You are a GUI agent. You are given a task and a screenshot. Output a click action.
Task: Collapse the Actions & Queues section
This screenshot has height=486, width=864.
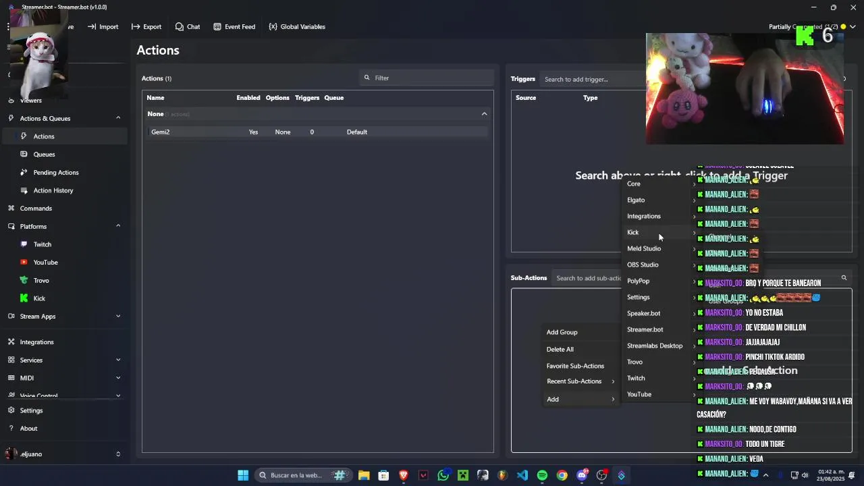pyautogui.click(x=118, y=118)
